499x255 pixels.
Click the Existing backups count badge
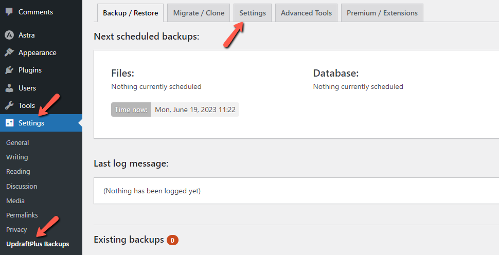tap(172, 240)
